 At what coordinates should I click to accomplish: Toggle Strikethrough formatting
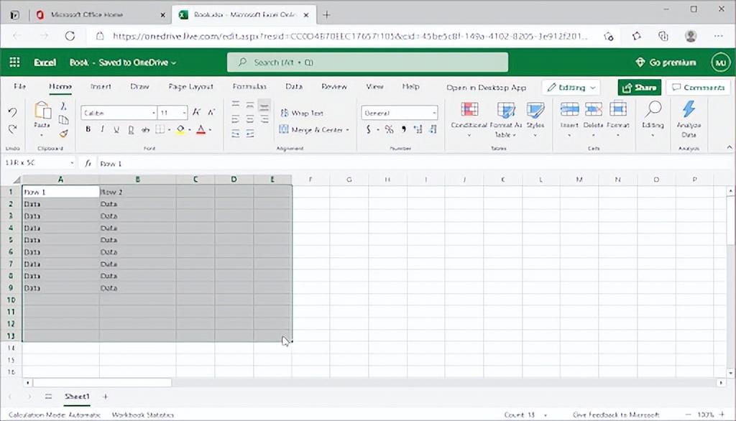[x=145, y=129]
